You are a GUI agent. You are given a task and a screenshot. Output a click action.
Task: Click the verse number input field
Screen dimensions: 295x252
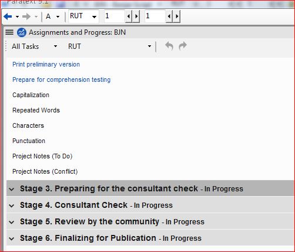coord(155,16)
